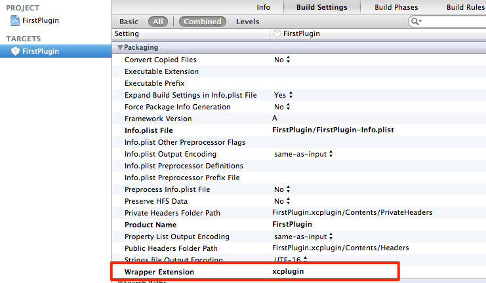Open Convert Copied Files No dropdown
This screenshot has height=283, width=486.
click(282, 60)
